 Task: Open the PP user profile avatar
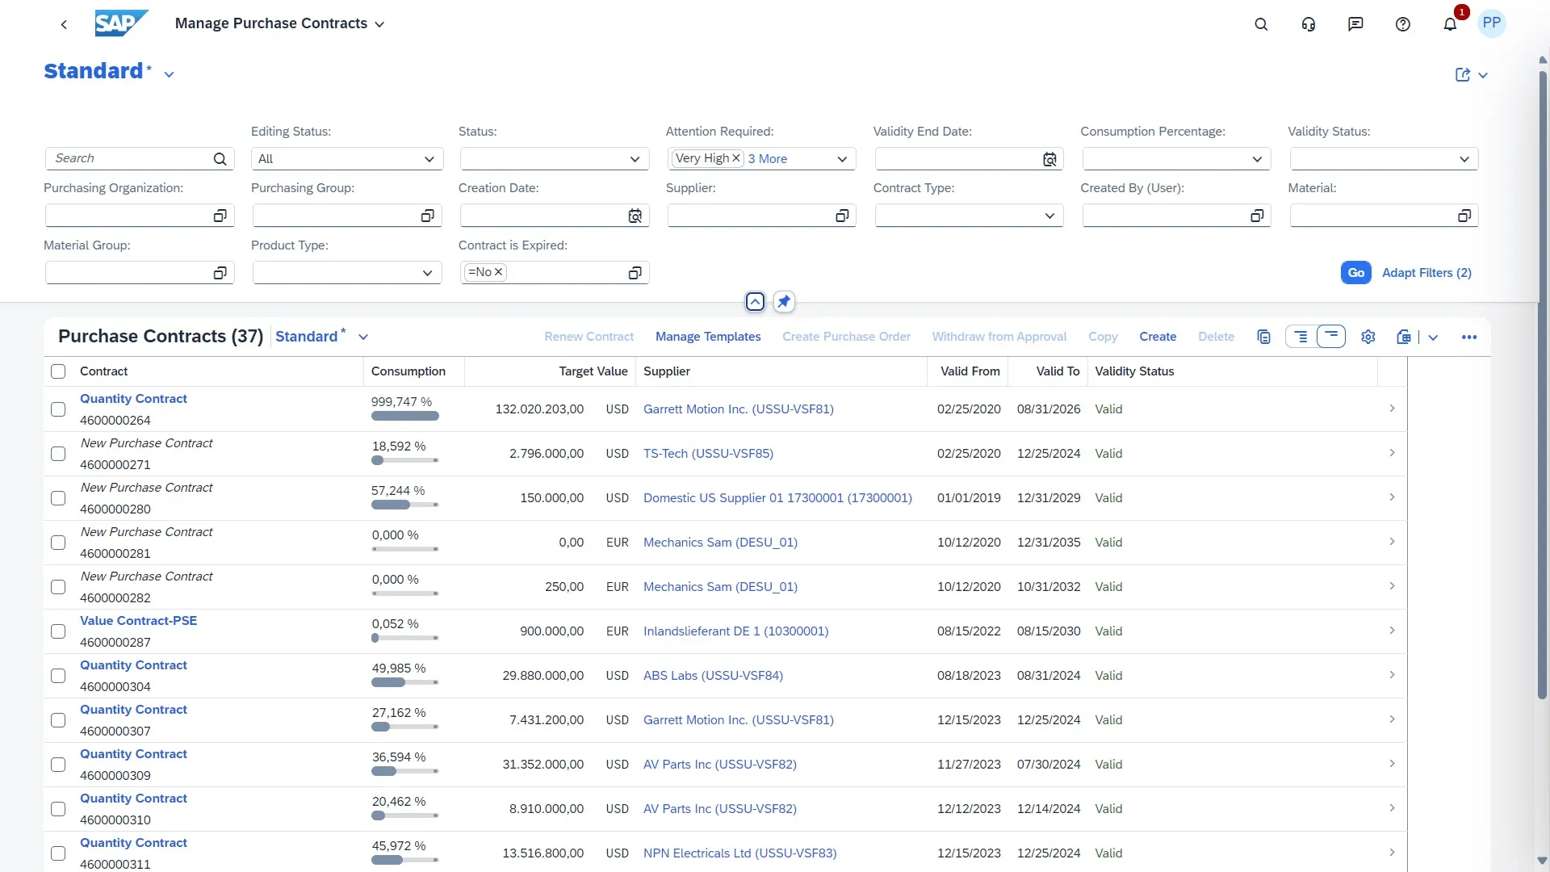[x=1492, y=23]
